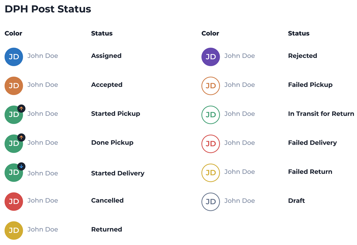Viewport: 357px width, 245px height.
Task: Select the yellow outlined Failed Return avatar
Action: [x=211, y=173]
